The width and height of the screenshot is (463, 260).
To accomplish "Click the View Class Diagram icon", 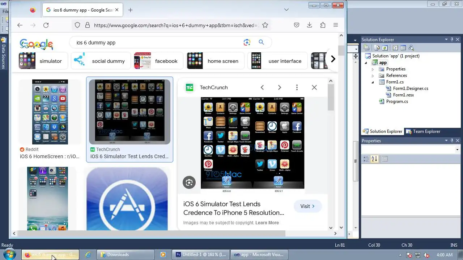I will click(x=411, y=48).
